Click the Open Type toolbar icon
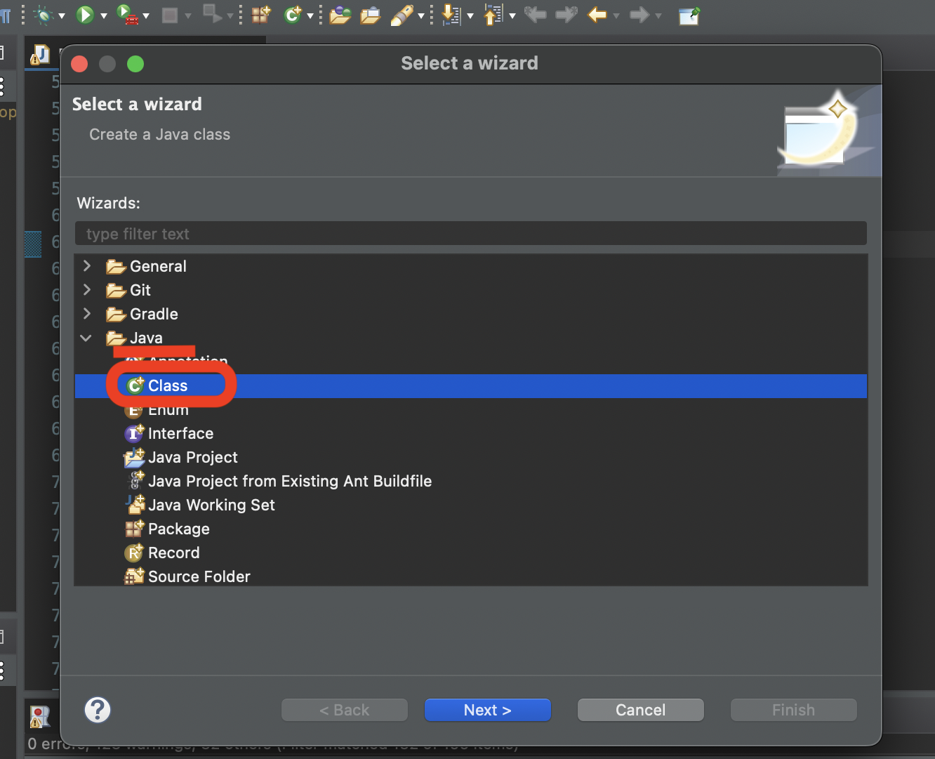Viewport: 935px width, 759px height. (x=340, y=14)
